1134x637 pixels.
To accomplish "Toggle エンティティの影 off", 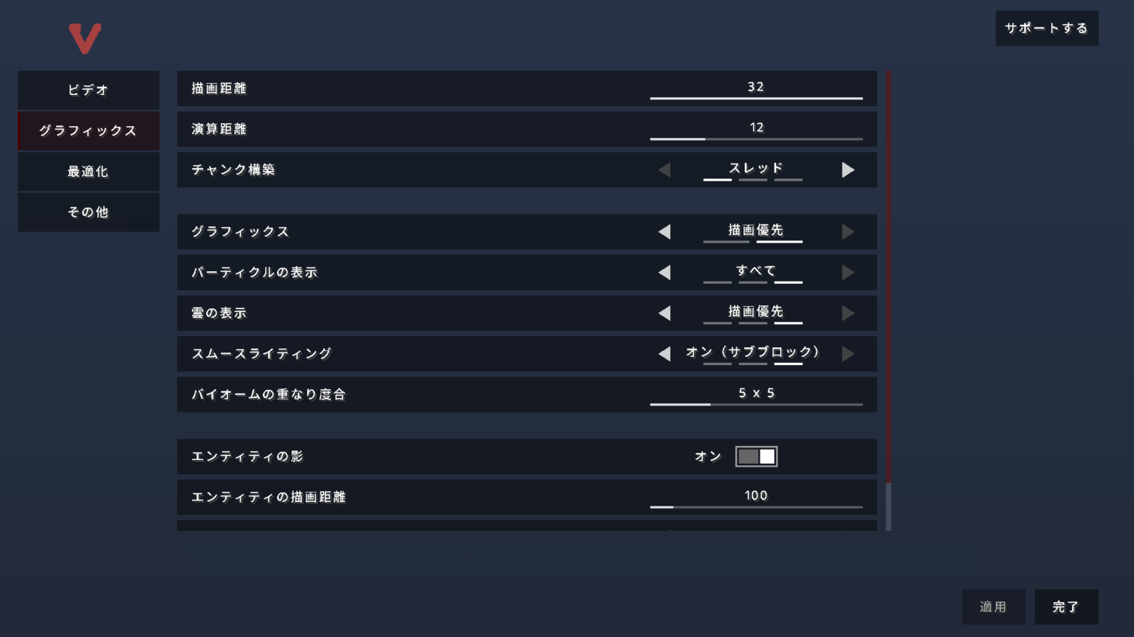I will click(757, 456).
